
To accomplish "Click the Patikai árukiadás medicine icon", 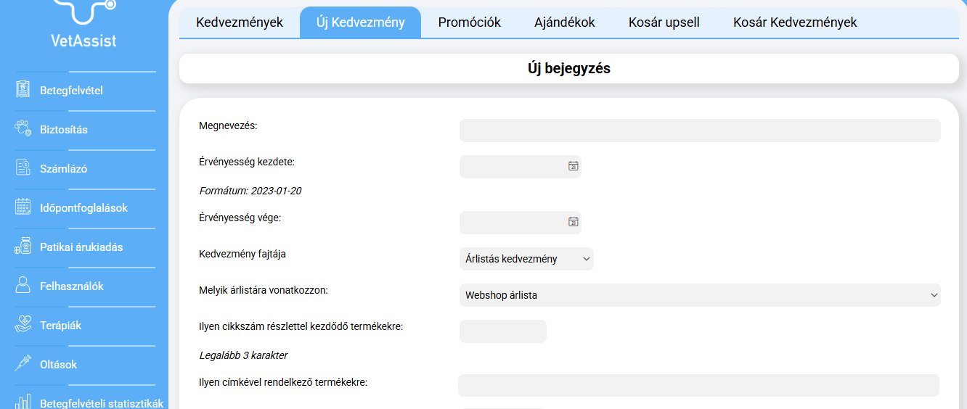I will (x=23, y=247).
